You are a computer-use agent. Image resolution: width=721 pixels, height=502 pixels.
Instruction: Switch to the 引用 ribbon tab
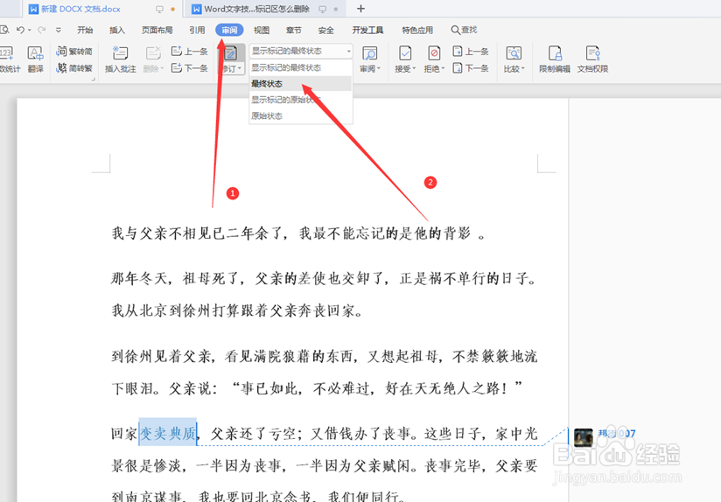197,30
